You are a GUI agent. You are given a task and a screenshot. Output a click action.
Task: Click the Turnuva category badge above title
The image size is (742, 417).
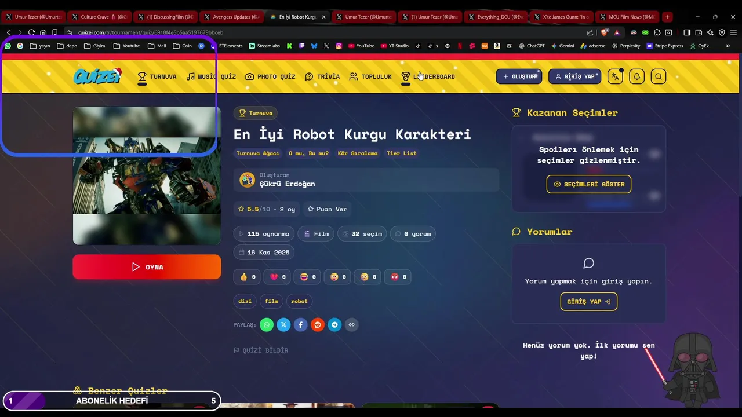pyautogui.click(x=255, y=113)
